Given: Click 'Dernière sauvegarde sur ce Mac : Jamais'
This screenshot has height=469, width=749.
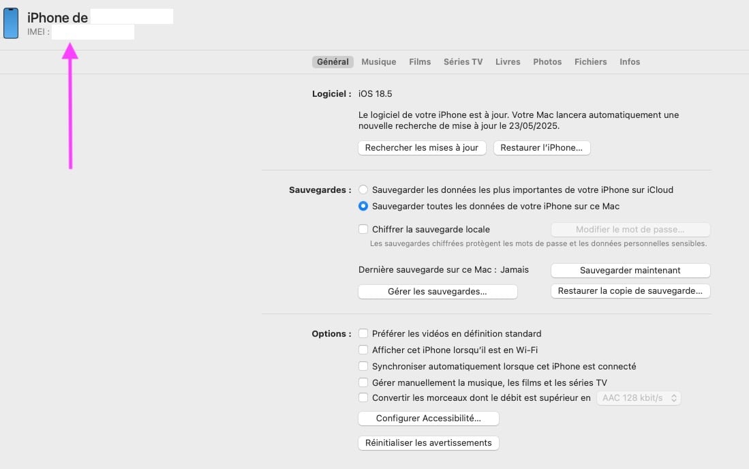Looking at the screenshot, I should (443, 270).
